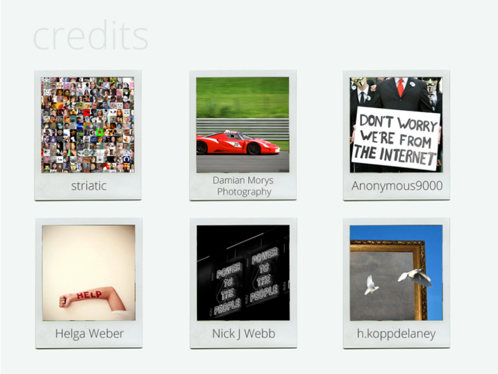Click the flying dove on the right

pyautogui.click(x=415, y=277)
